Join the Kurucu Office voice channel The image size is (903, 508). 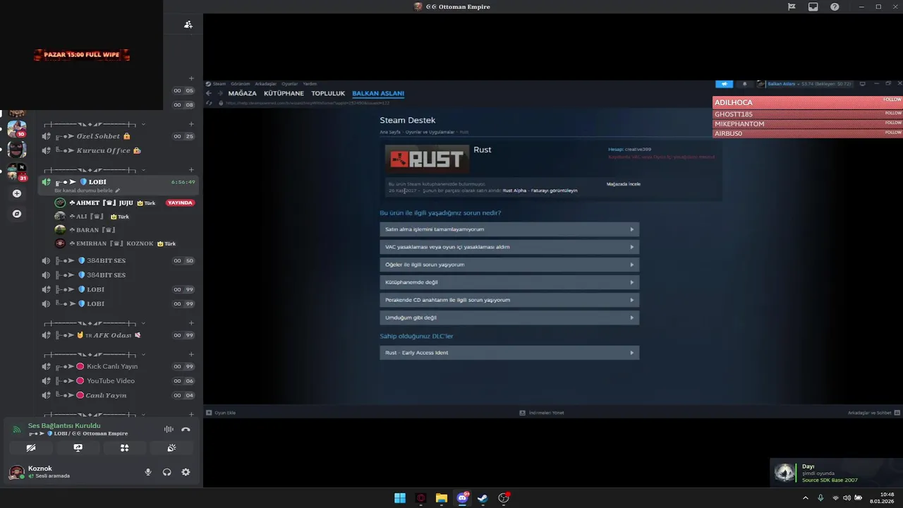117,150
